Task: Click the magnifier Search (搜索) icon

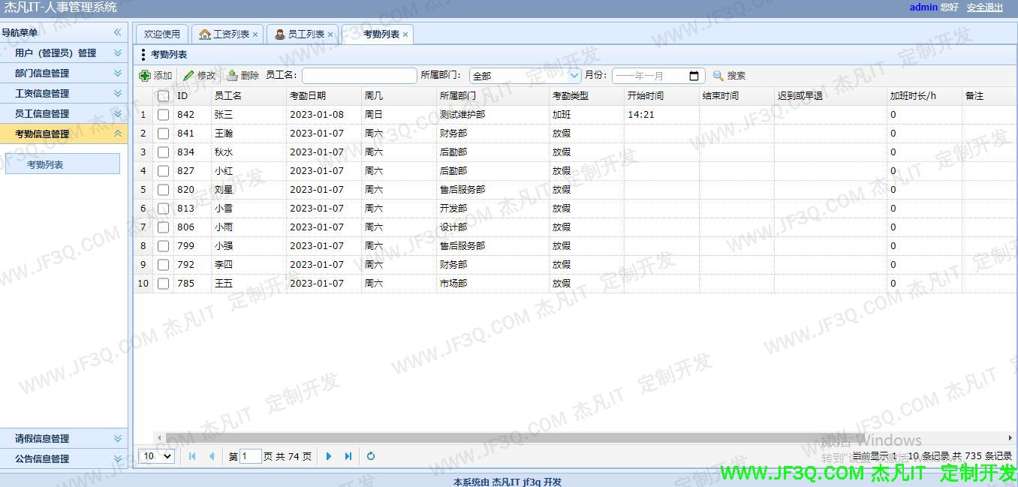Action: pyautogui.click(x=718, y=76)
